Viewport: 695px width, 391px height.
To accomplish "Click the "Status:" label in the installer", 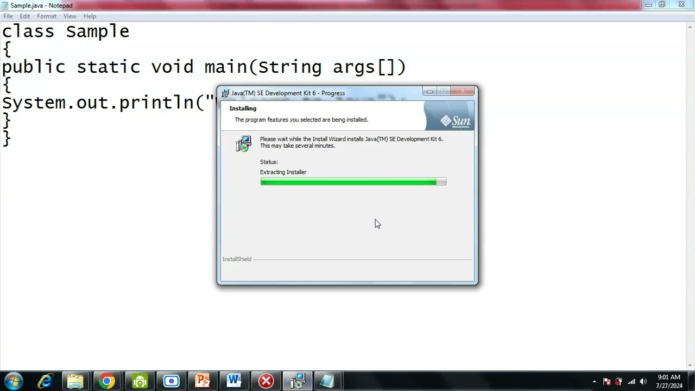I will pyautogui.click(x=269, y=162).
